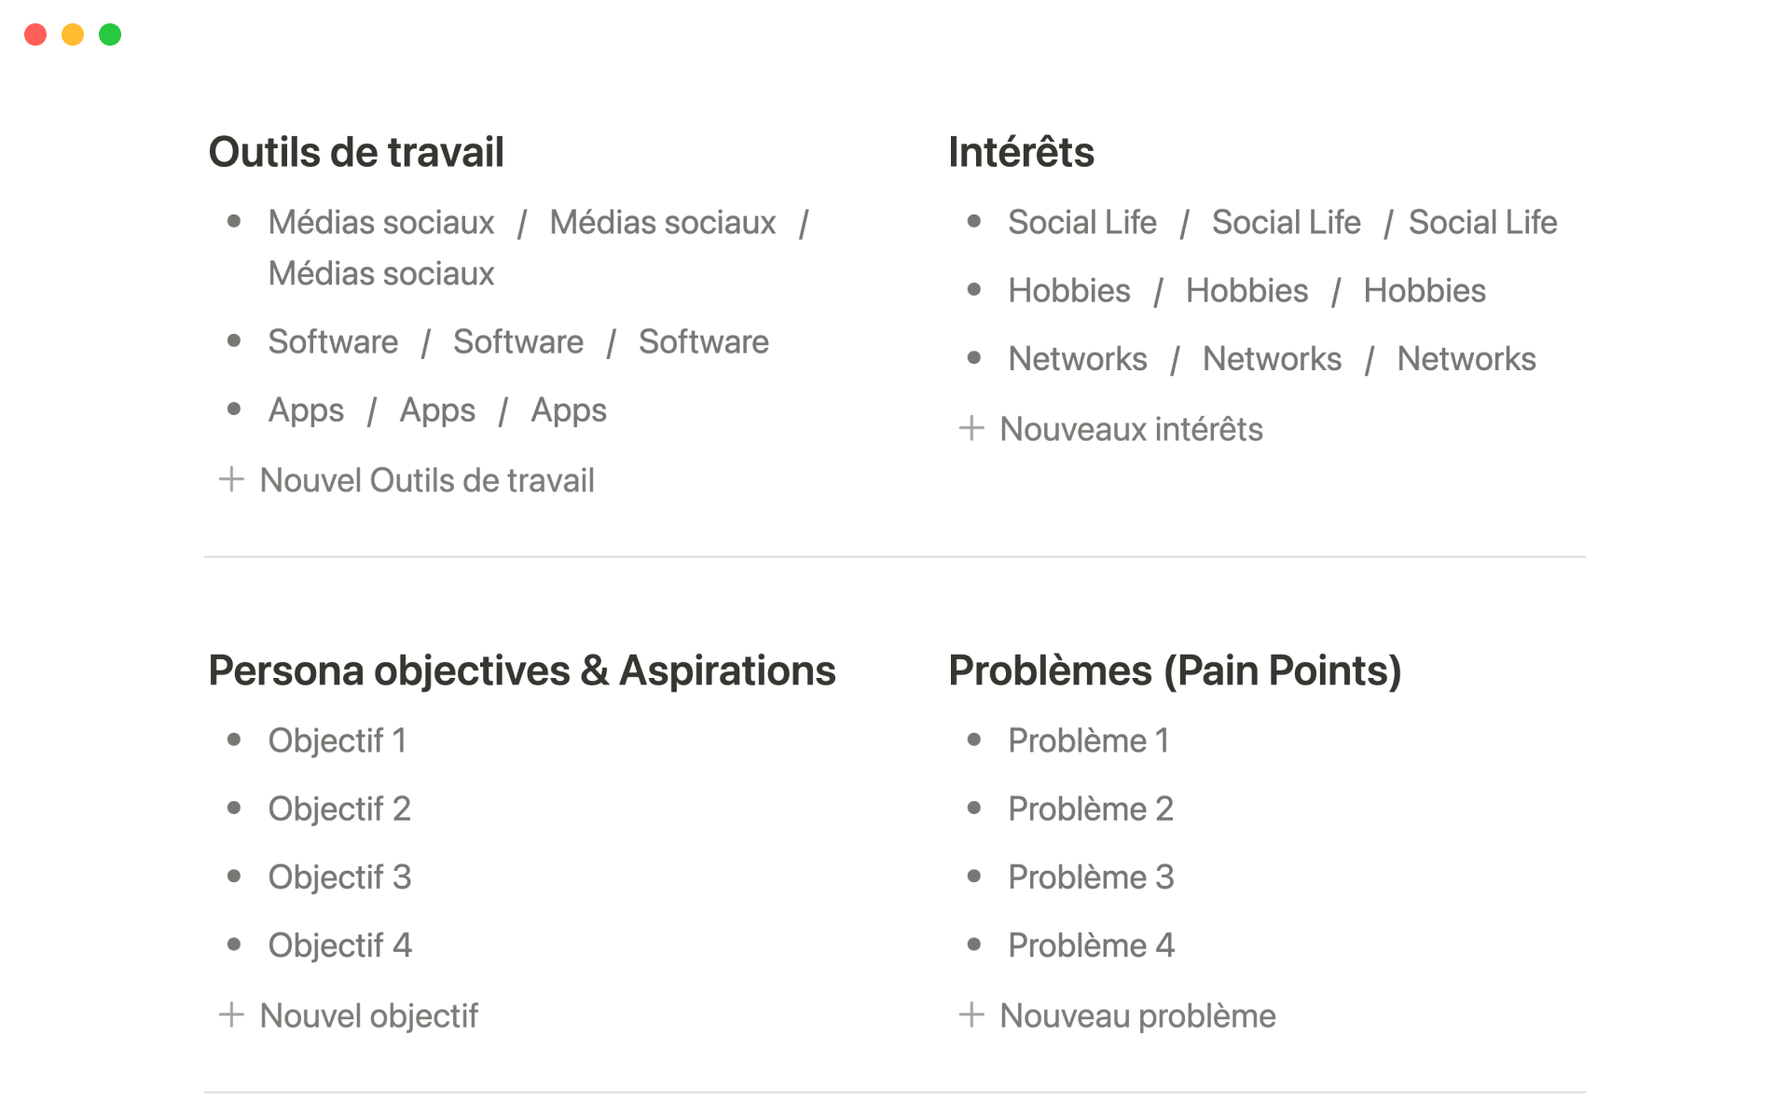This screenshot has width=1790, height=1119.
Task: Click plus icon beside Nouvel objectif
Action: [x=231, y=1015]
